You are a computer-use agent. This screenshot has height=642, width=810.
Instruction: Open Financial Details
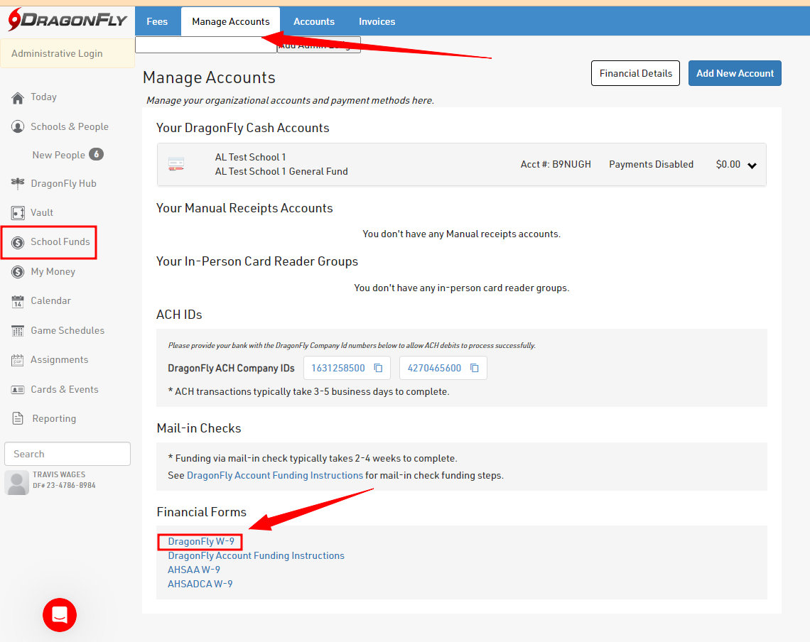[x=635, y=73]
